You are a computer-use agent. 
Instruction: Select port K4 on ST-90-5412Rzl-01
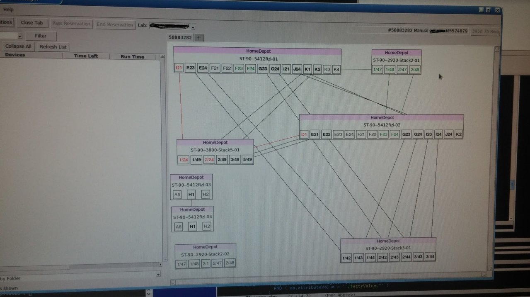click(x=336, y=70)
